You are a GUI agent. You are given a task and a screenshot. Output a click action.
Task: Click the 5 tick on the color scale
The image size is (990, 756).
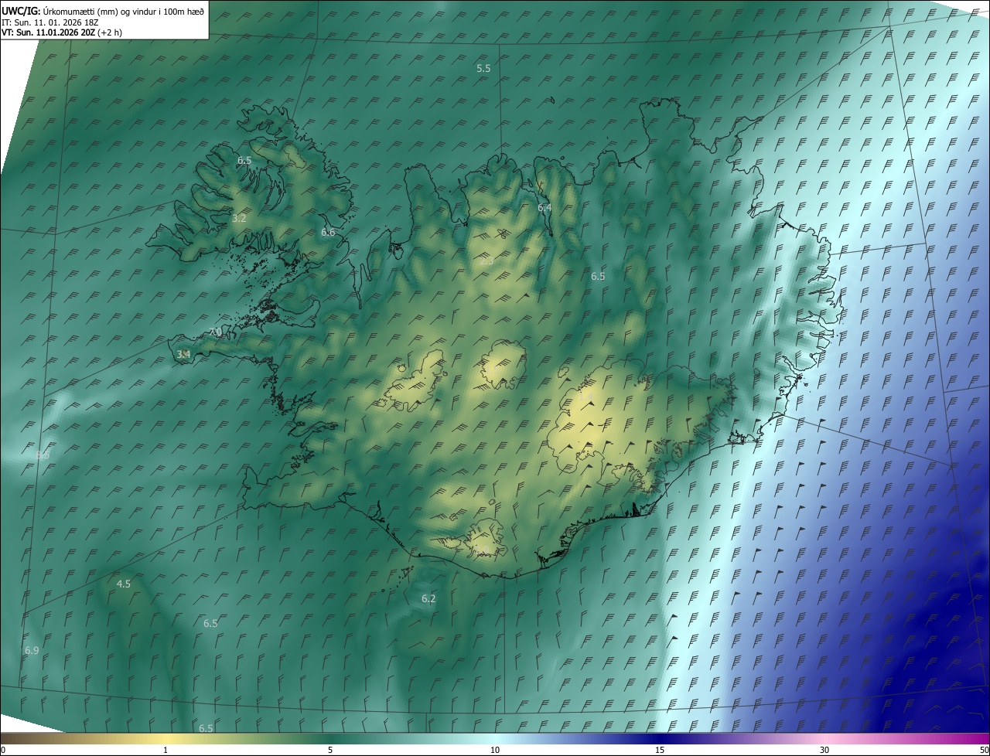point(330,751)
